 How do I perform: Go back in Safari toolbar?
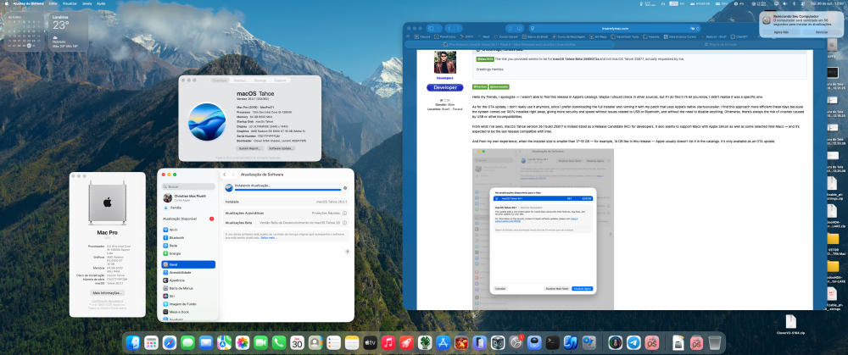[450, 28]
